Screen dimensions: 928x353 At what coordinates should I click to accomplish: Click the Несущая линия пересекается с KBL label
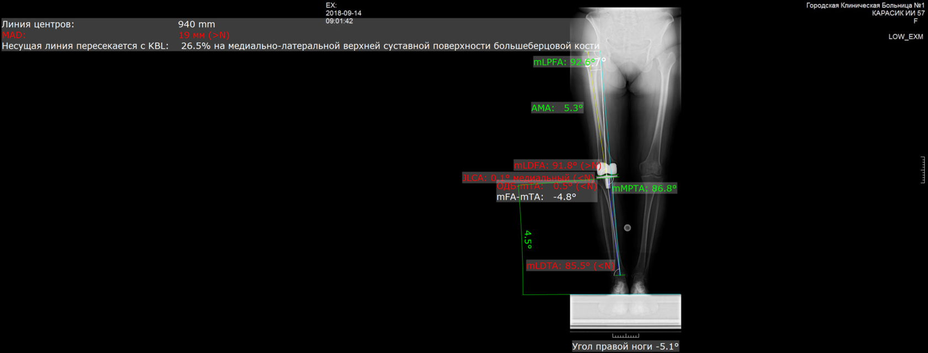[x=85, y=46]
